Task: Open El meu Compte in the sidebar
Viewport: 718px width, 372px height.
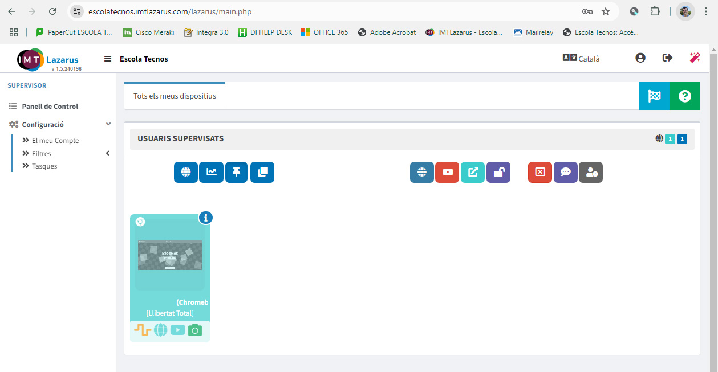Action: [x=55, y=141]
